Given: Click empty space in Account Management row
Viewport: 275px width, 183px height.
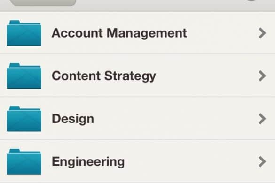Looking at the screenshot, I should [x=223, y=33].
